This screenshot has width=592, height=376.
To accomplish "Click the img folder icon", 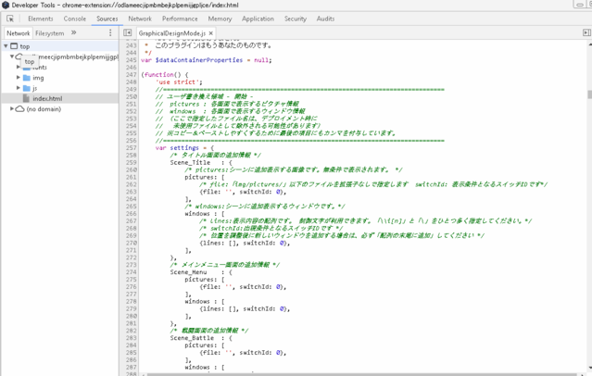I will click(27, 78).
